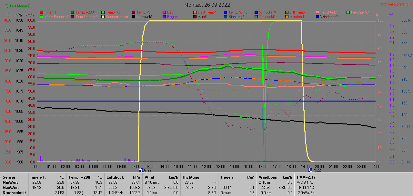Screen dimensions: 413x196
Task: Click the indoor maximum value 25.5
Action: click(x=61, y=187)
